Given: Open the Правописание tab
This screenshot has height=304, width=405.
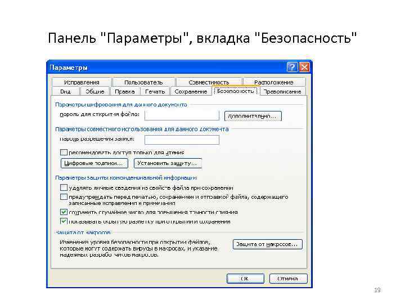Looking at the screenshot, I should pyautogui.click(x=282, y=92).
